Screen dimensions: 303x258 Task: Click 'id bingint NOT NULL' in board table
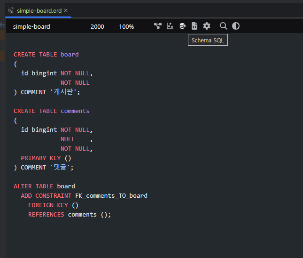click(x=57, y=73)
